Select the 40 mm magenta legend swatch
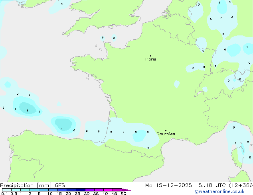The height and width of the screenshot is (195, 253). pos(108,190)
